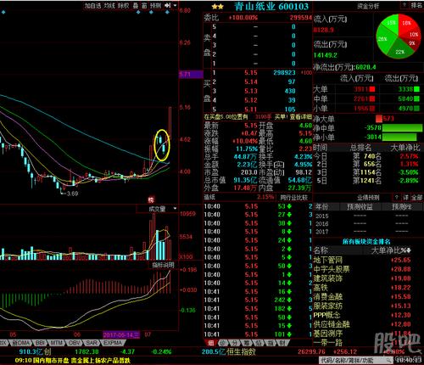Viewport: 424px width, 365px height.
Task: Click the magnifier search icon in the status bar
Action: click(x=390, y=360)
